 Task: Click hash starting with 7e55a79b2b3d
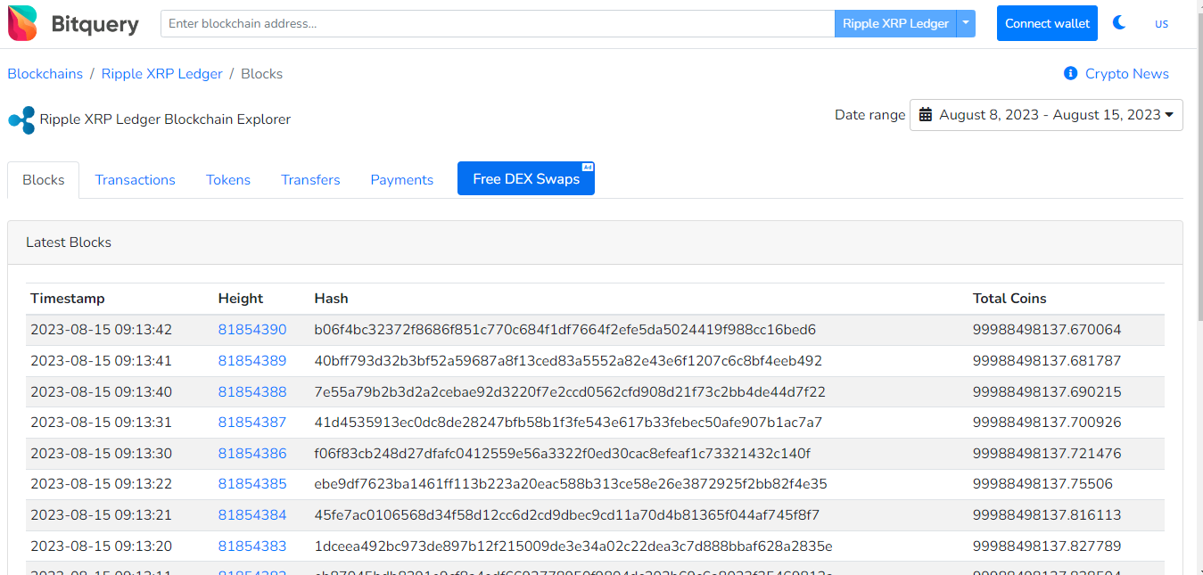click(x=570, y=392)
